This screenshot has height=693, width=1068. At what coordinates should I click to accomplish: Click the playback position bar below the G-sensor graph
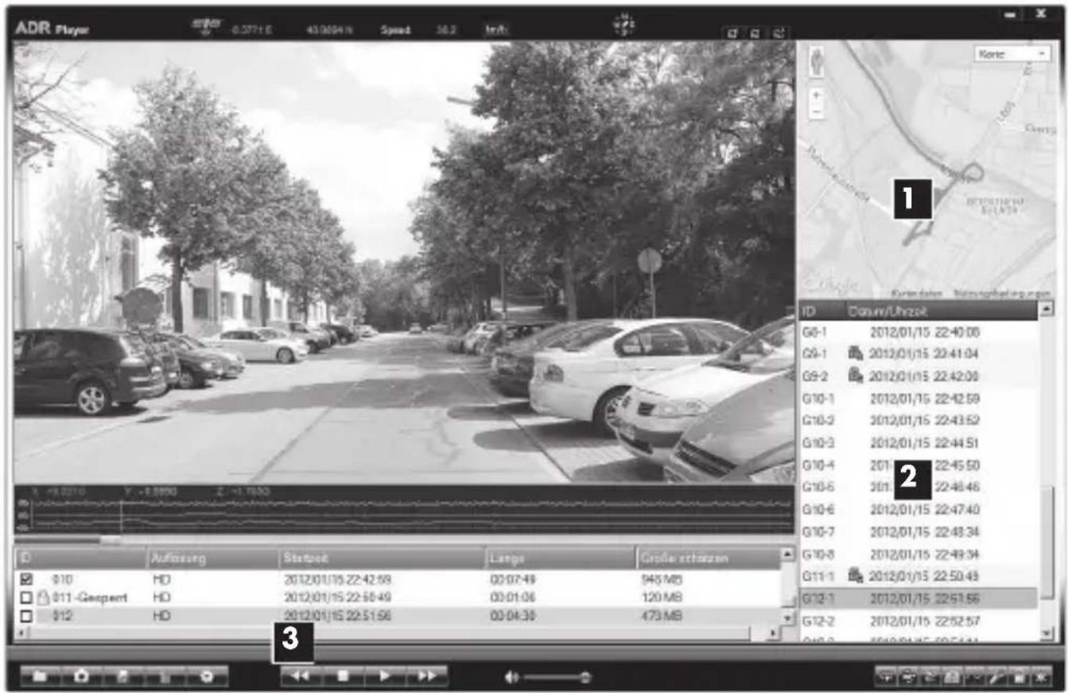(x=403, y=539)
